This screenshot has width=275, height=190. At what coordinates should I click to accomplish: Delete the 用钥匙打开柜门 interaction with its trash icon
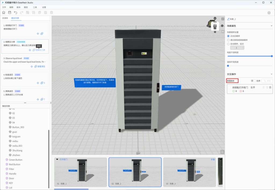tap(270, 87)
